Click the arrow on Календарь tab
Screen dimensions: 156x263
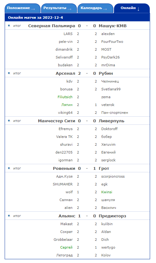pos(105,9)
